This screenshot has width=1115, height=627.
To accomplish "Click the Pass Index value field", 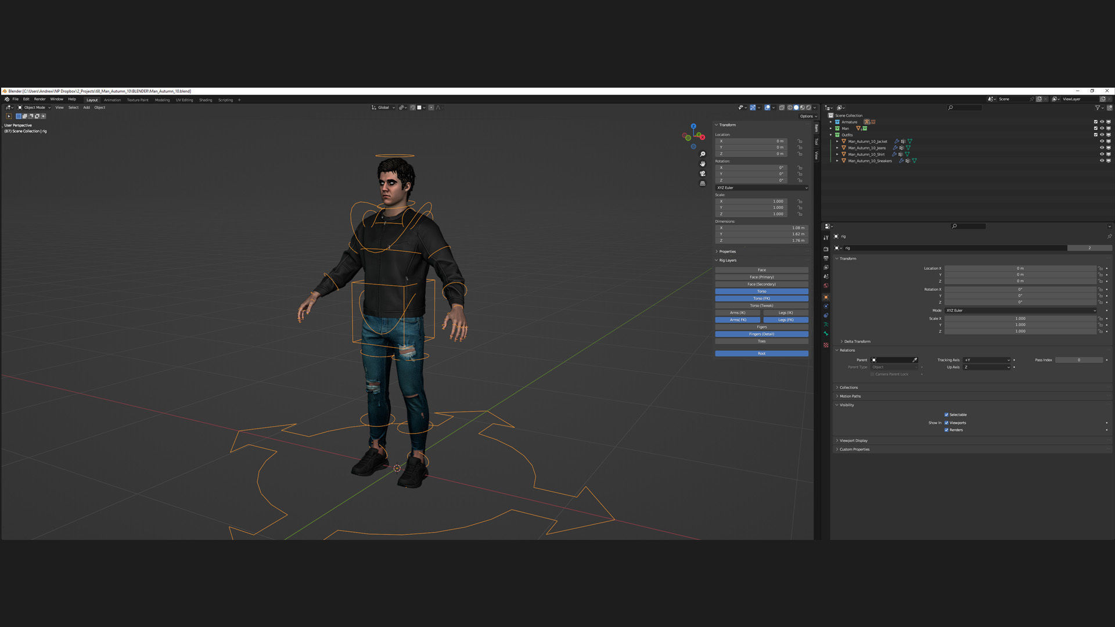I will coord(1078,360).
